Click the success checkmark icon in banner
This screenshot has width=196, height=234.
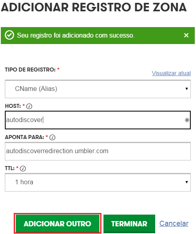coord(9,35)
